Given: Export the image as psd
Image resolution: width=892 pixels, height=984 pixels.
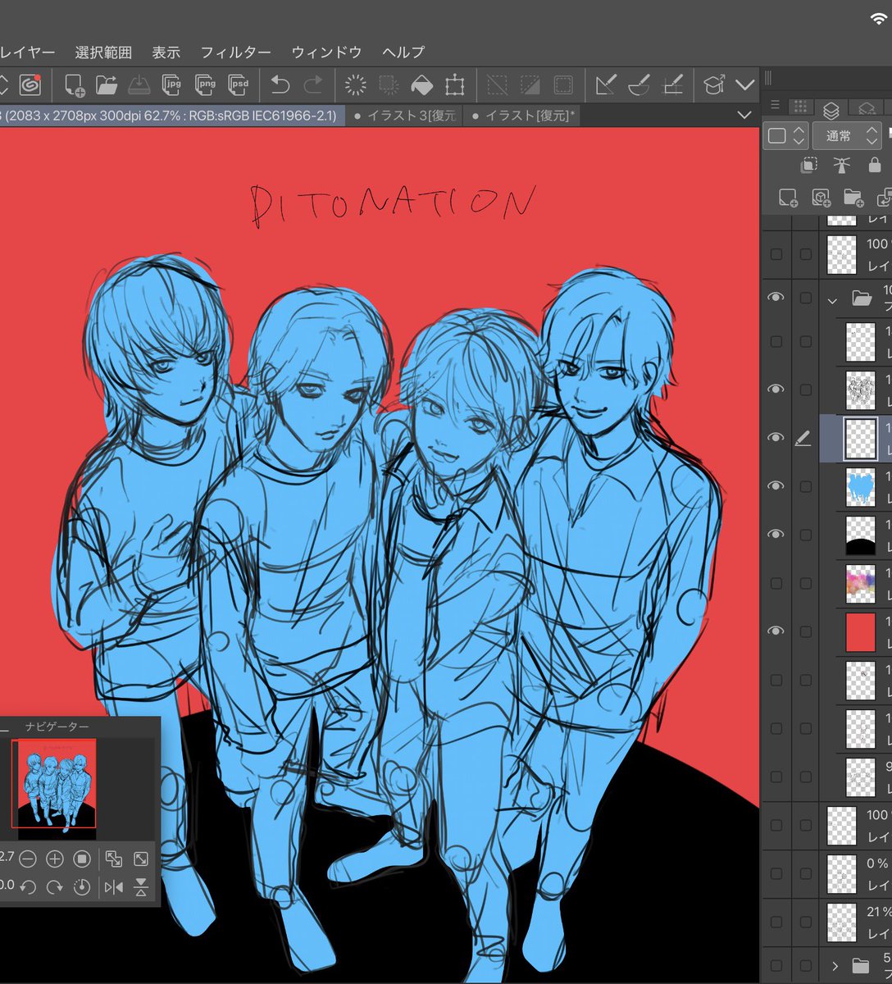Looking at the screenshot, I should click(x=239, y=84).
